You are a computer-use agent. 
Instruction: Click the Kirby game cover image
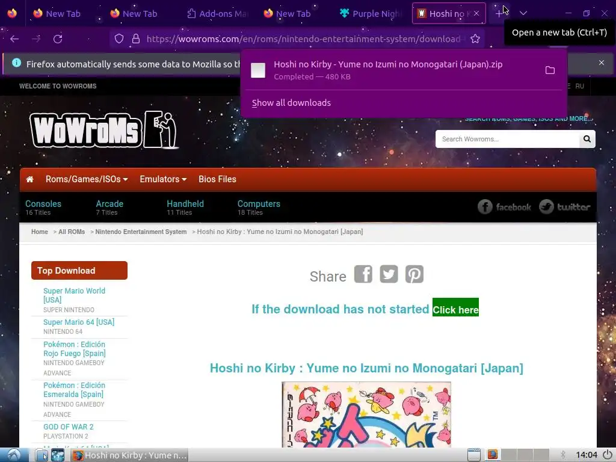pos(366,414)
